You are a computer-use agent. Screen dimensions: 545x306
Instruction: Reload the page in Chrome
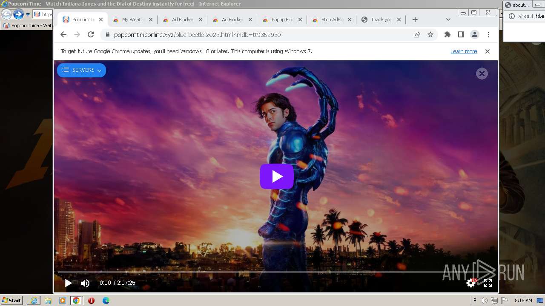tap(91, 34)
